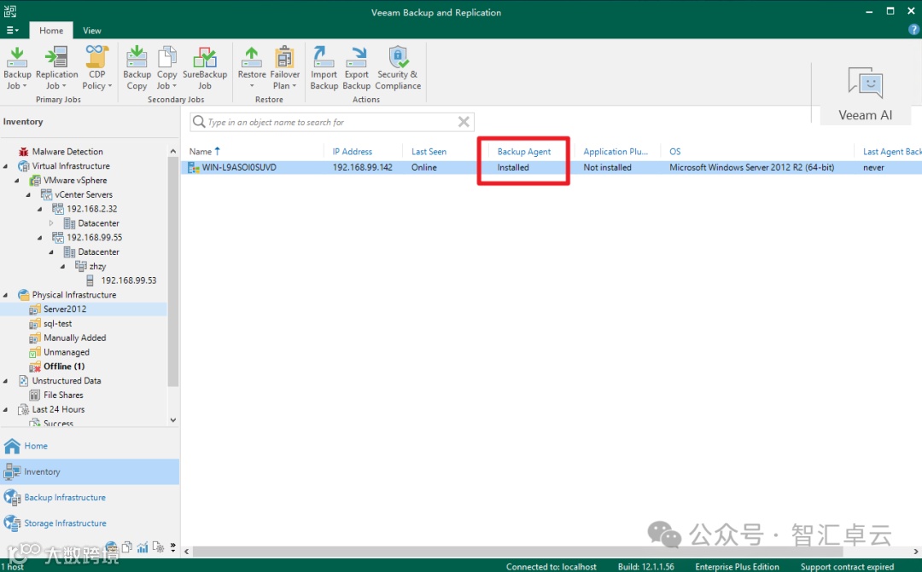Open the main hamburger menu
922x572 pixels.
[x=12, y=30]
